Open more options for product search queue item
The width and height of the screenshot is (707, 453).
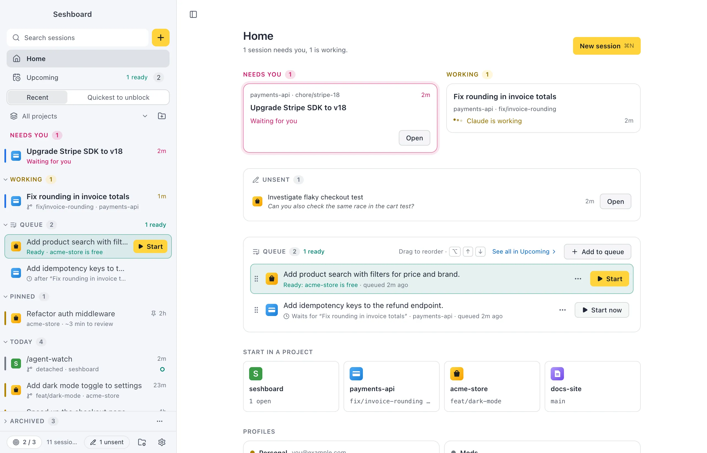coord(578,278)
